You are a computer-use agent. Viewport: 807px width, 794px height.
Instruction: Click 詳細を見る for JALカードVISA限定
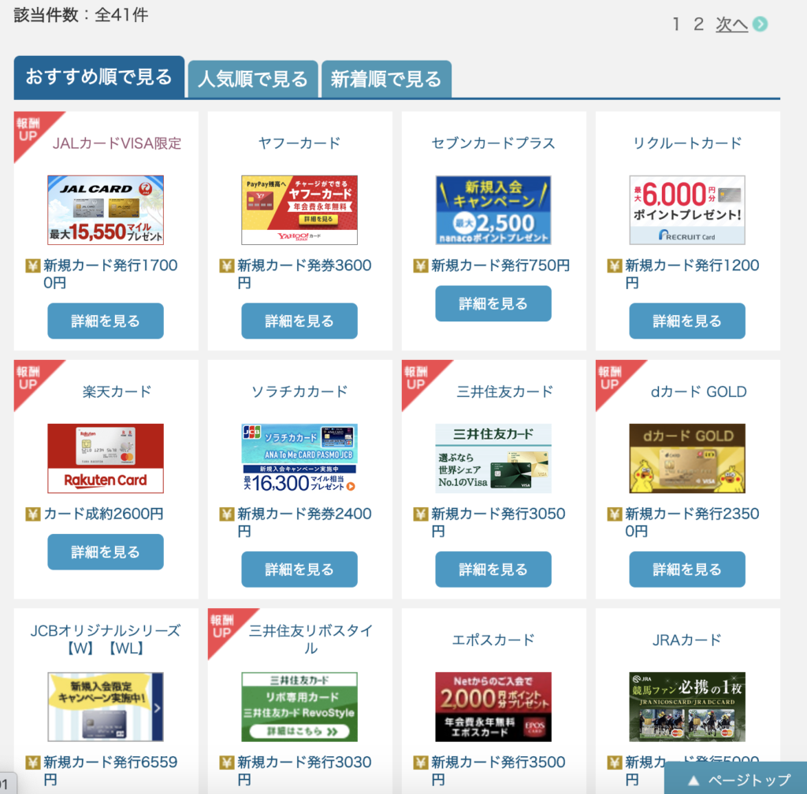[106, 321]
